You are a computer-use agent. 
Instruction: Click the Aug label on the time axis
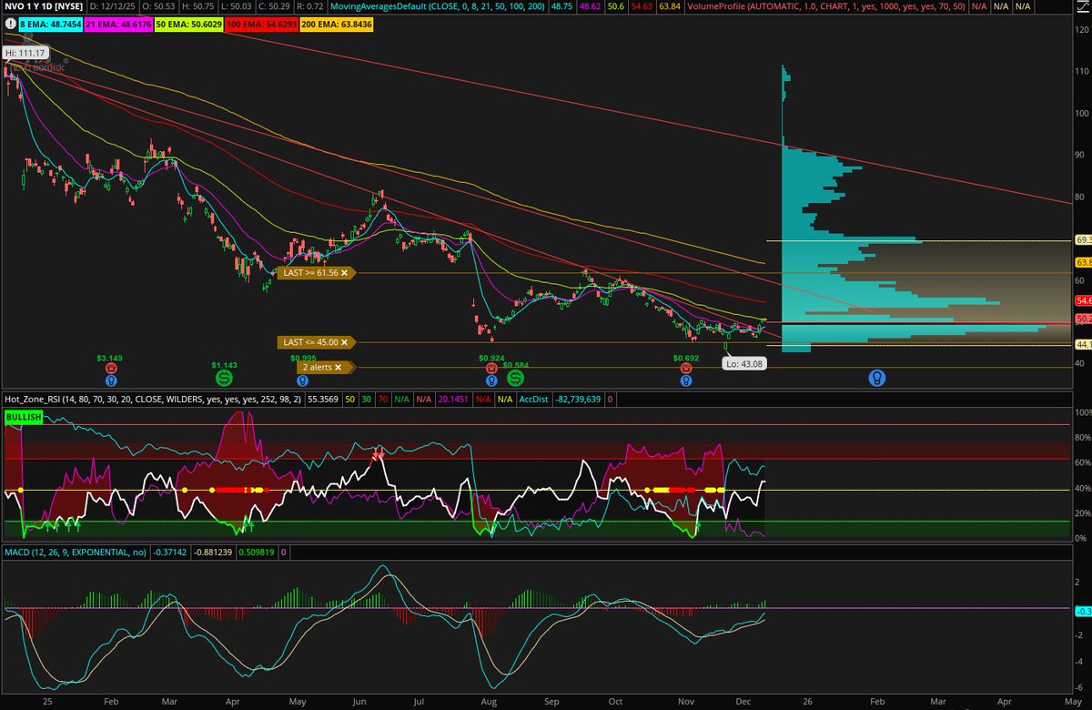pyautogui.click(x=489, y=702)
